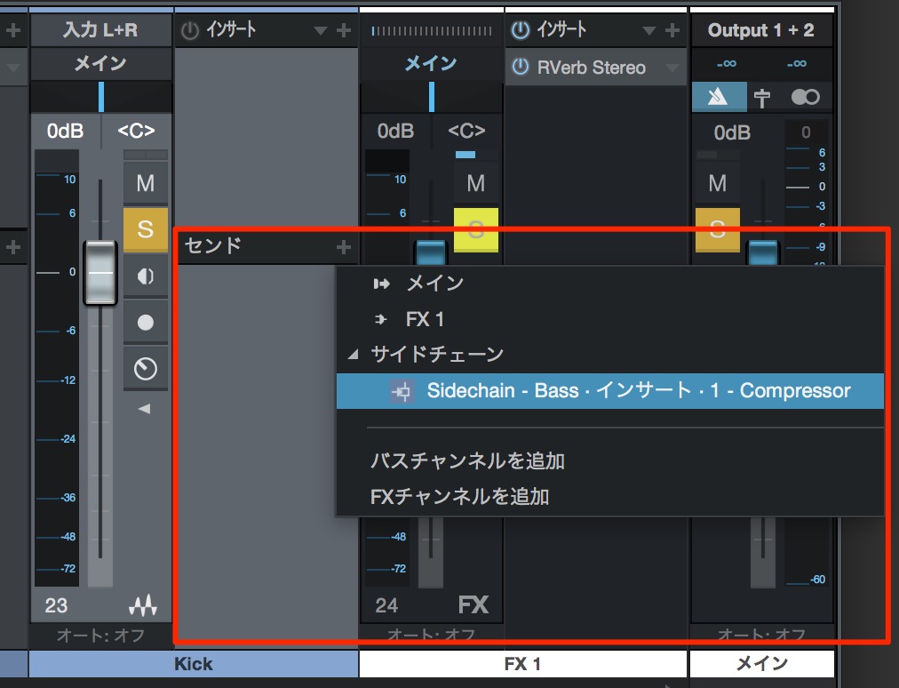Toggle Kick channel insert power icon
The height and width of the screenshot is (688, 899).
(190, 30)
